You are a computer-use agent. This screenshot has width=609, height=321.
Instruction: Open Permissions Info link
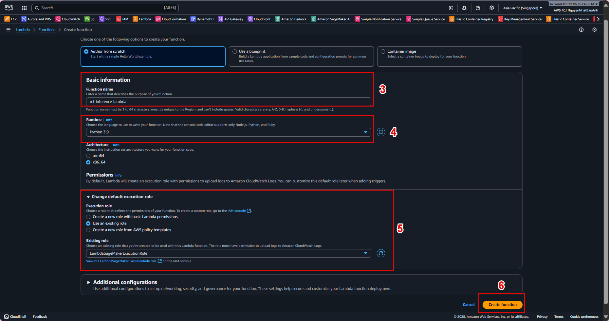[119, 176]
